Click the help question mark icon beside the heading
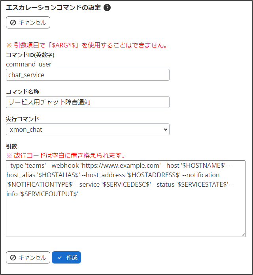Screen dimensions: 253x275 click(107, 8)
